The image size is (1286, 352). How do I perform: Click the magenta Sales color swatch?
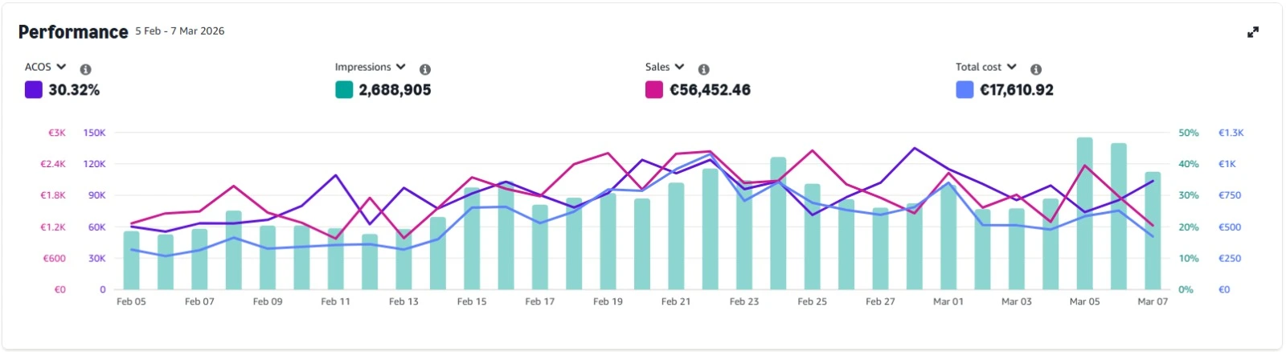654,90
